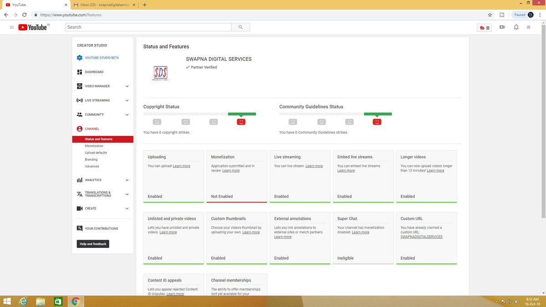The width and height of the screenshot is (546, 307).
Task: Go back with the Chrome back arrow
Action: (x=6, y=15)
